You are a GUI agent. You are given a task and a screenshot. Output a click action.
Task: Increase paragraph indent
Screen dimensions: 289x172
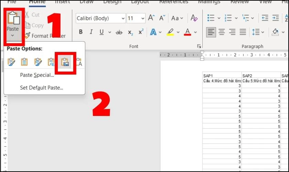point(276,18)
